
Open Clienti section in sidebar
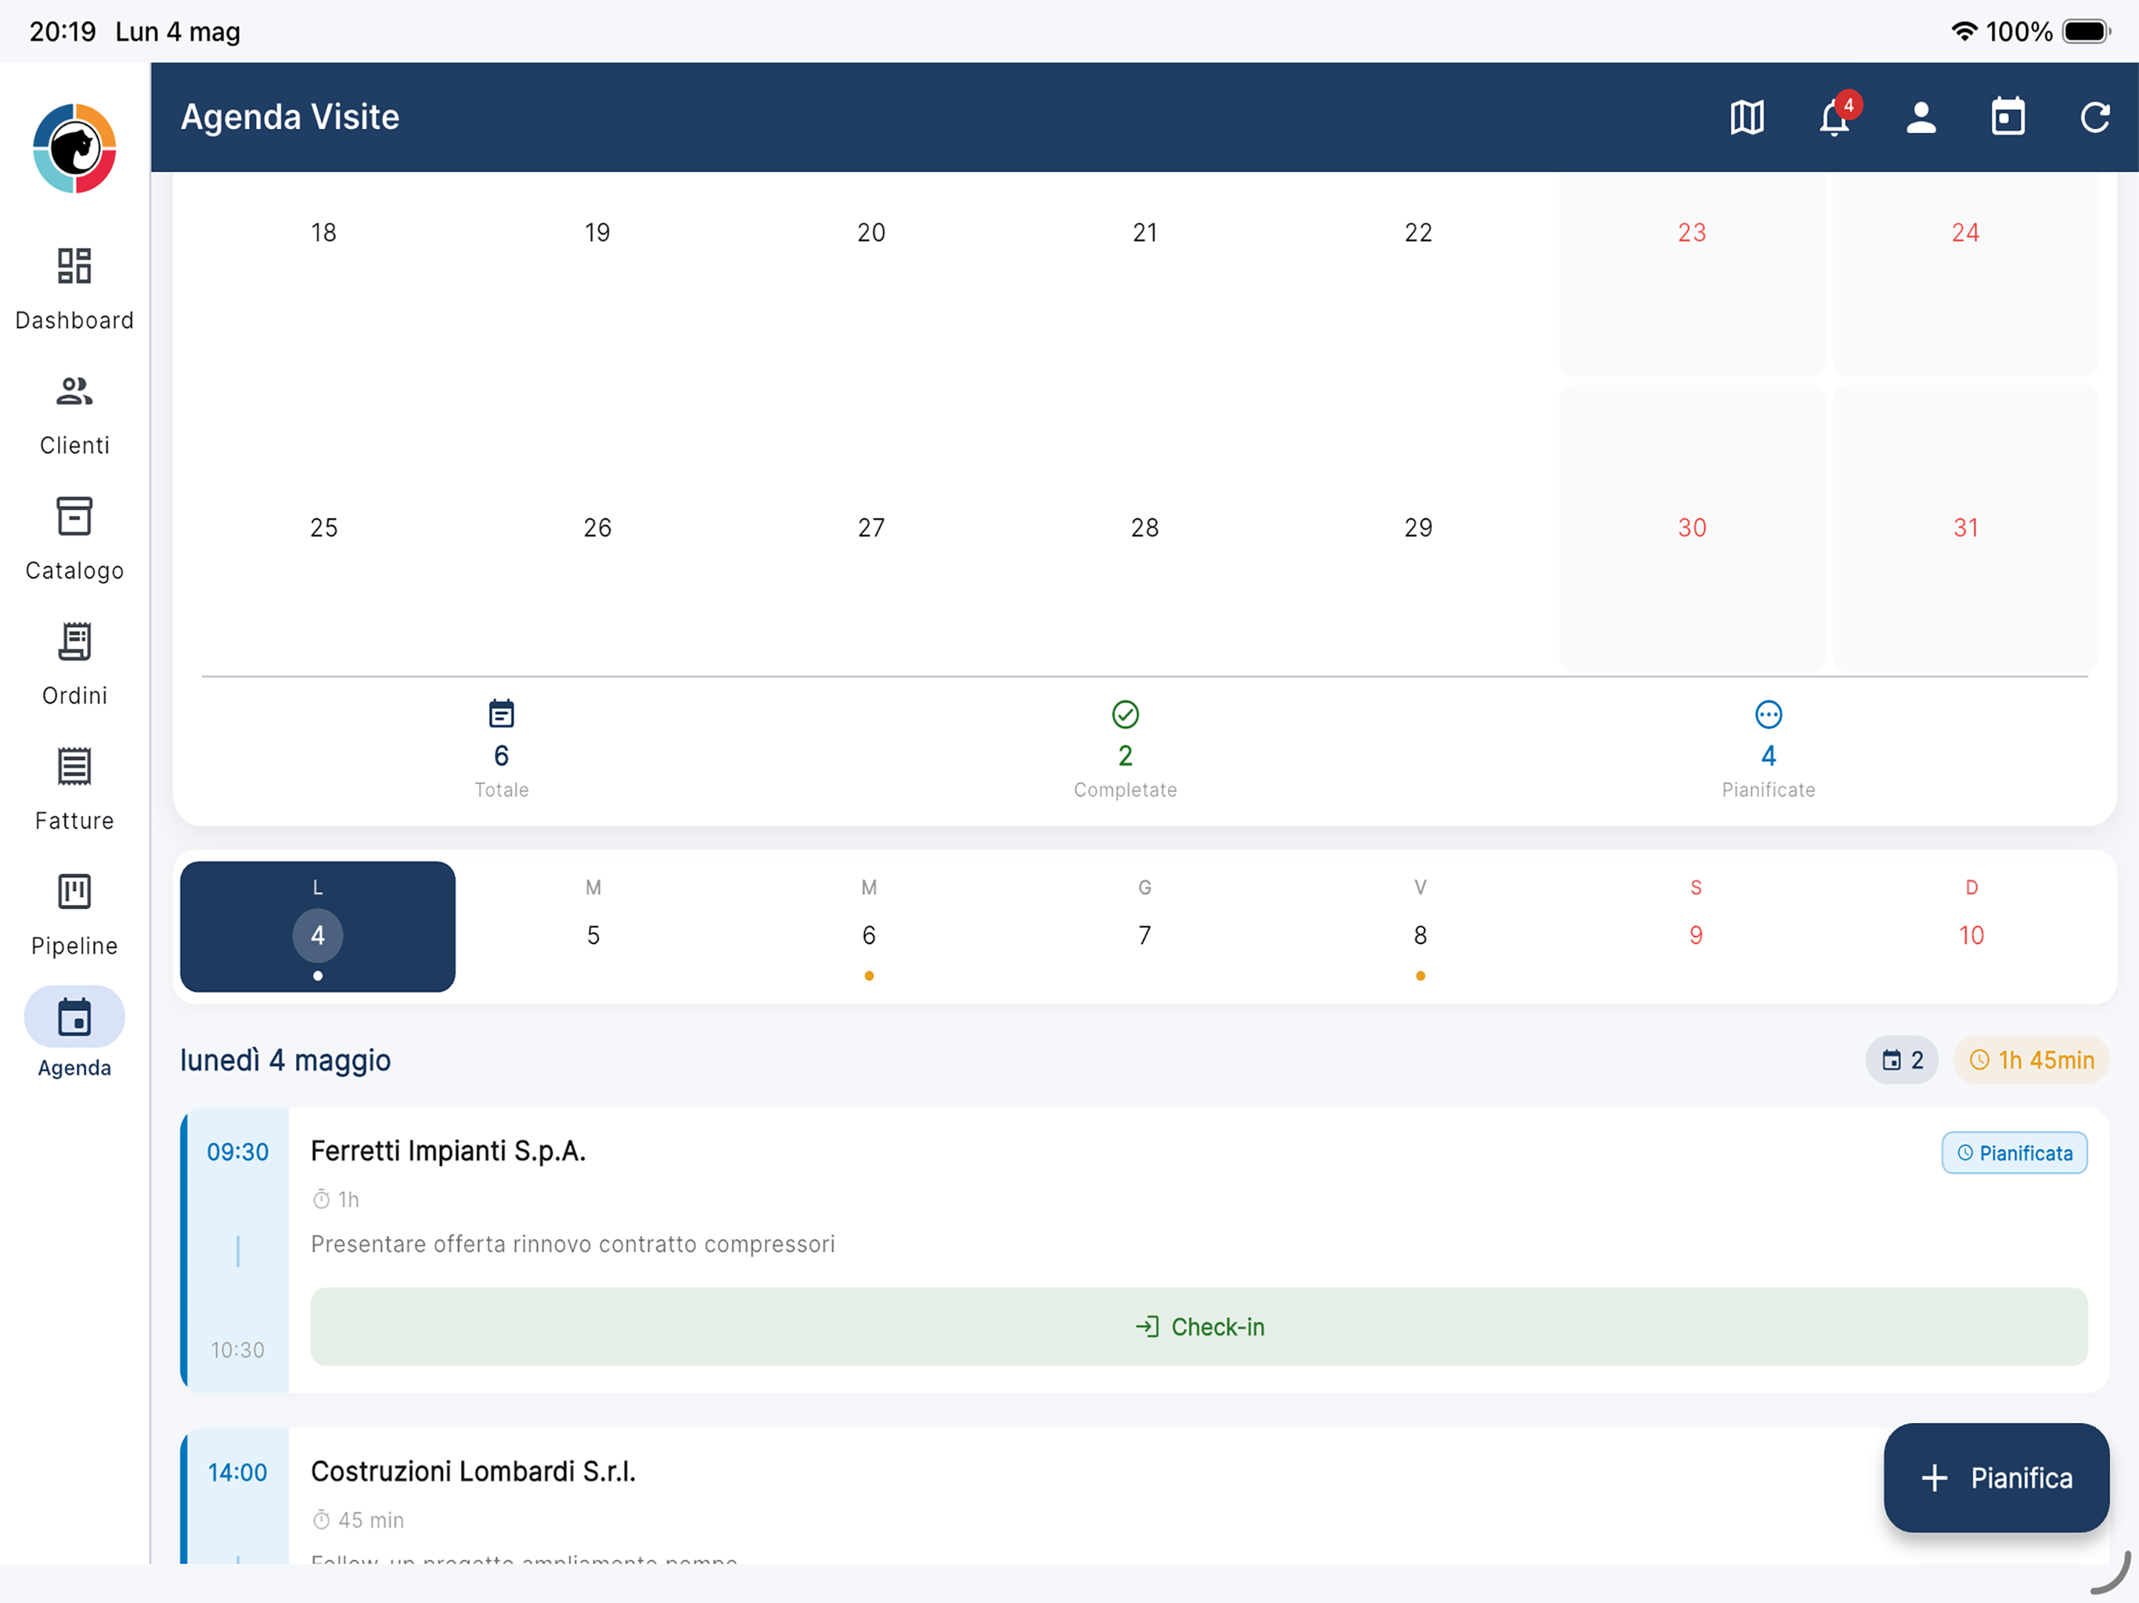pyautogui.click(x=74, y=415)
